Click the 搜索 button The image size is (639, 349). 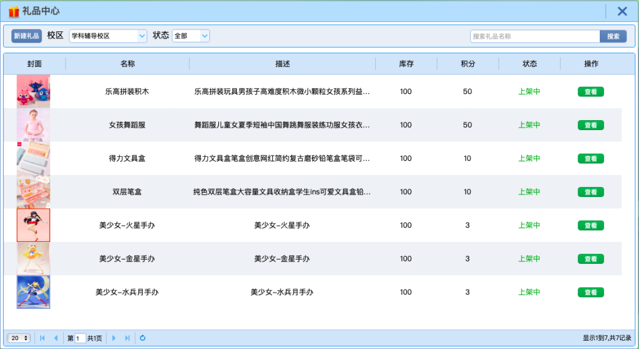[614, 36]
